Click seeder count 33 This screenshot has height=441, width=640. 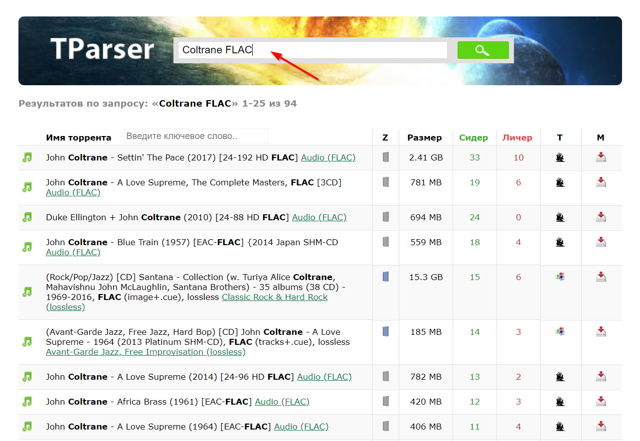[475, 157]
